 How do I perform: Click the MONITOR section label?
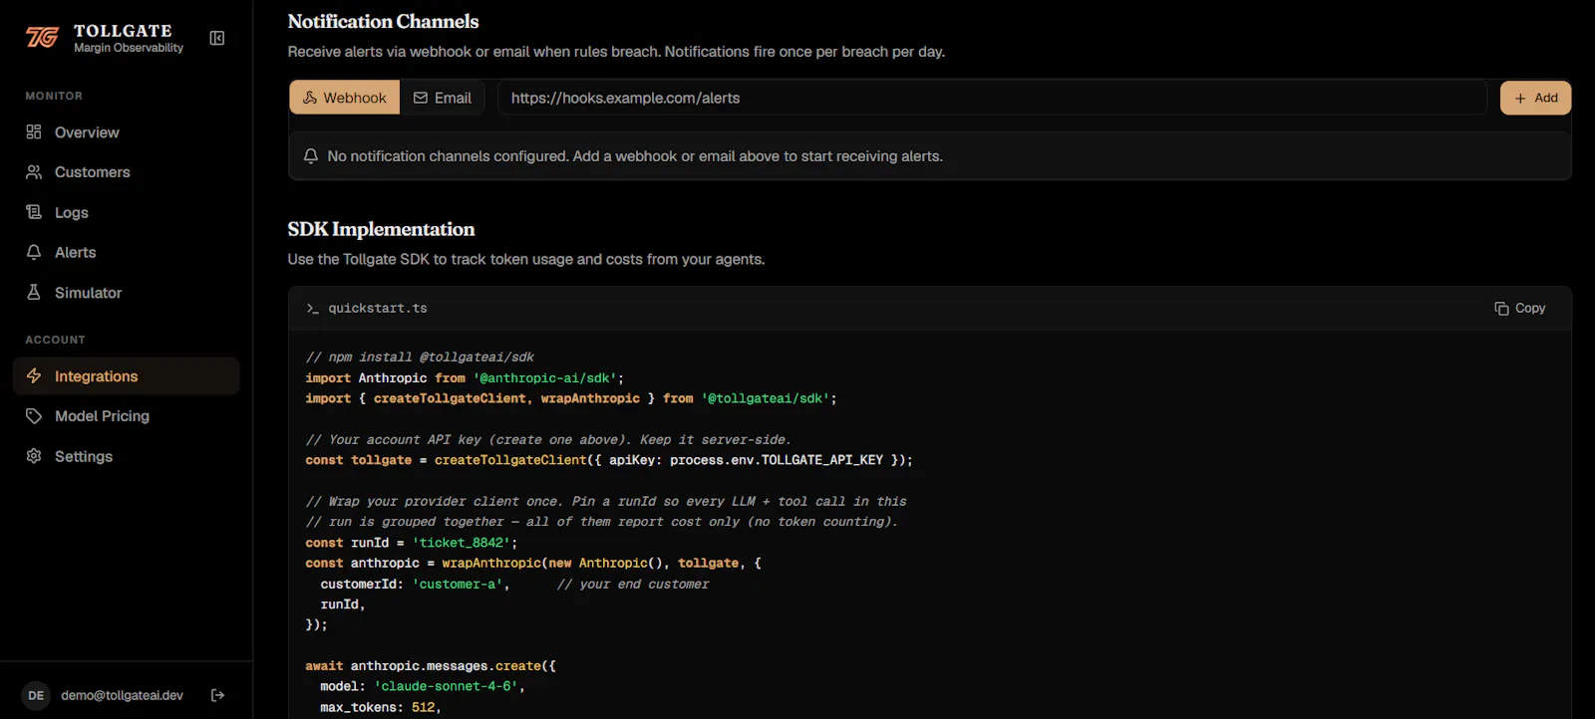tap(54, 96)
